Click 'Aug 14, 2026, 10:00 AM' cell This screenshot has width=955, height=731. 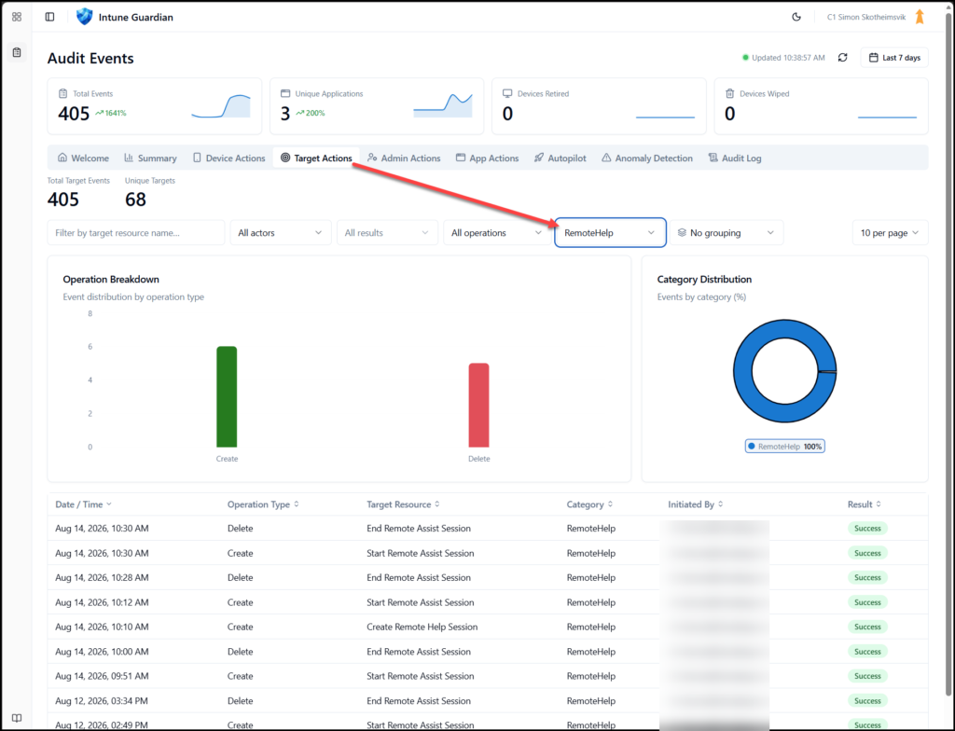coord(102,652)
